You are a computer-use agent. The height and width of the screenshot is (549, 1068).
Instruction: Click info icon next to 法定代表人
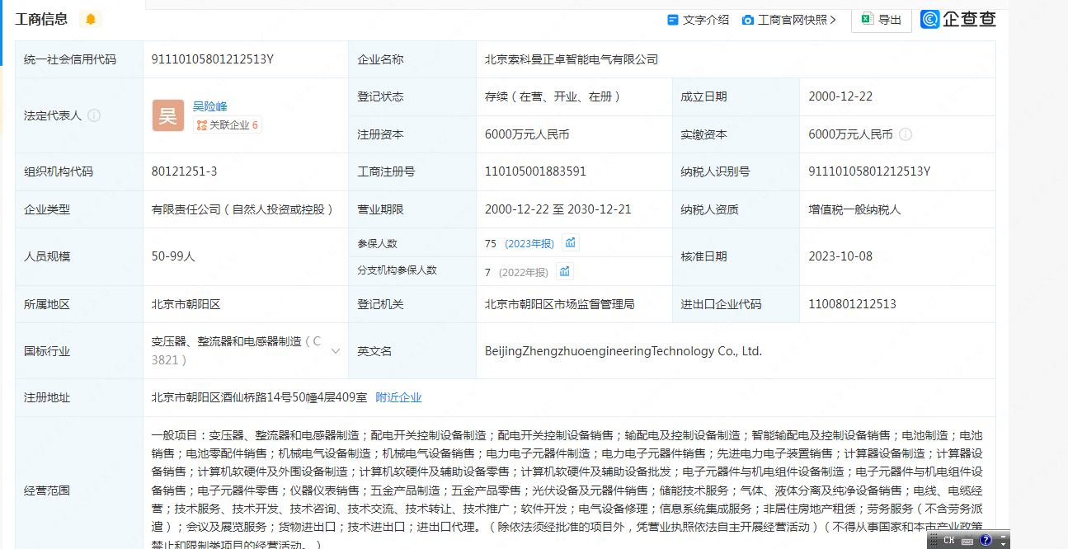[94, 115]
